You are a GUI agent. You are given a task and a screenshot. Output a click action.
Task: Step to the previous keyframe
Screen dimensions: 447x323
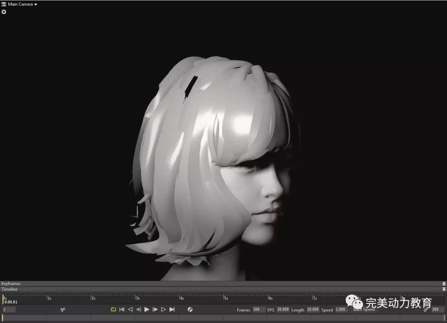coord(130,309)
